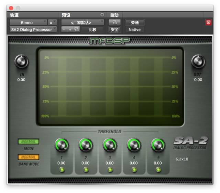Open the <厂家默认> preset dropdown
The width and height of the screenshot is (220, 193).
[82, 22]
